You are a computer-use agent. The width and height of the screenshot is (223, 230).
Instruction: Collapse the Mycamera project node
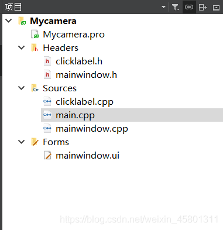pyautogui.click(x=9, y=20)
